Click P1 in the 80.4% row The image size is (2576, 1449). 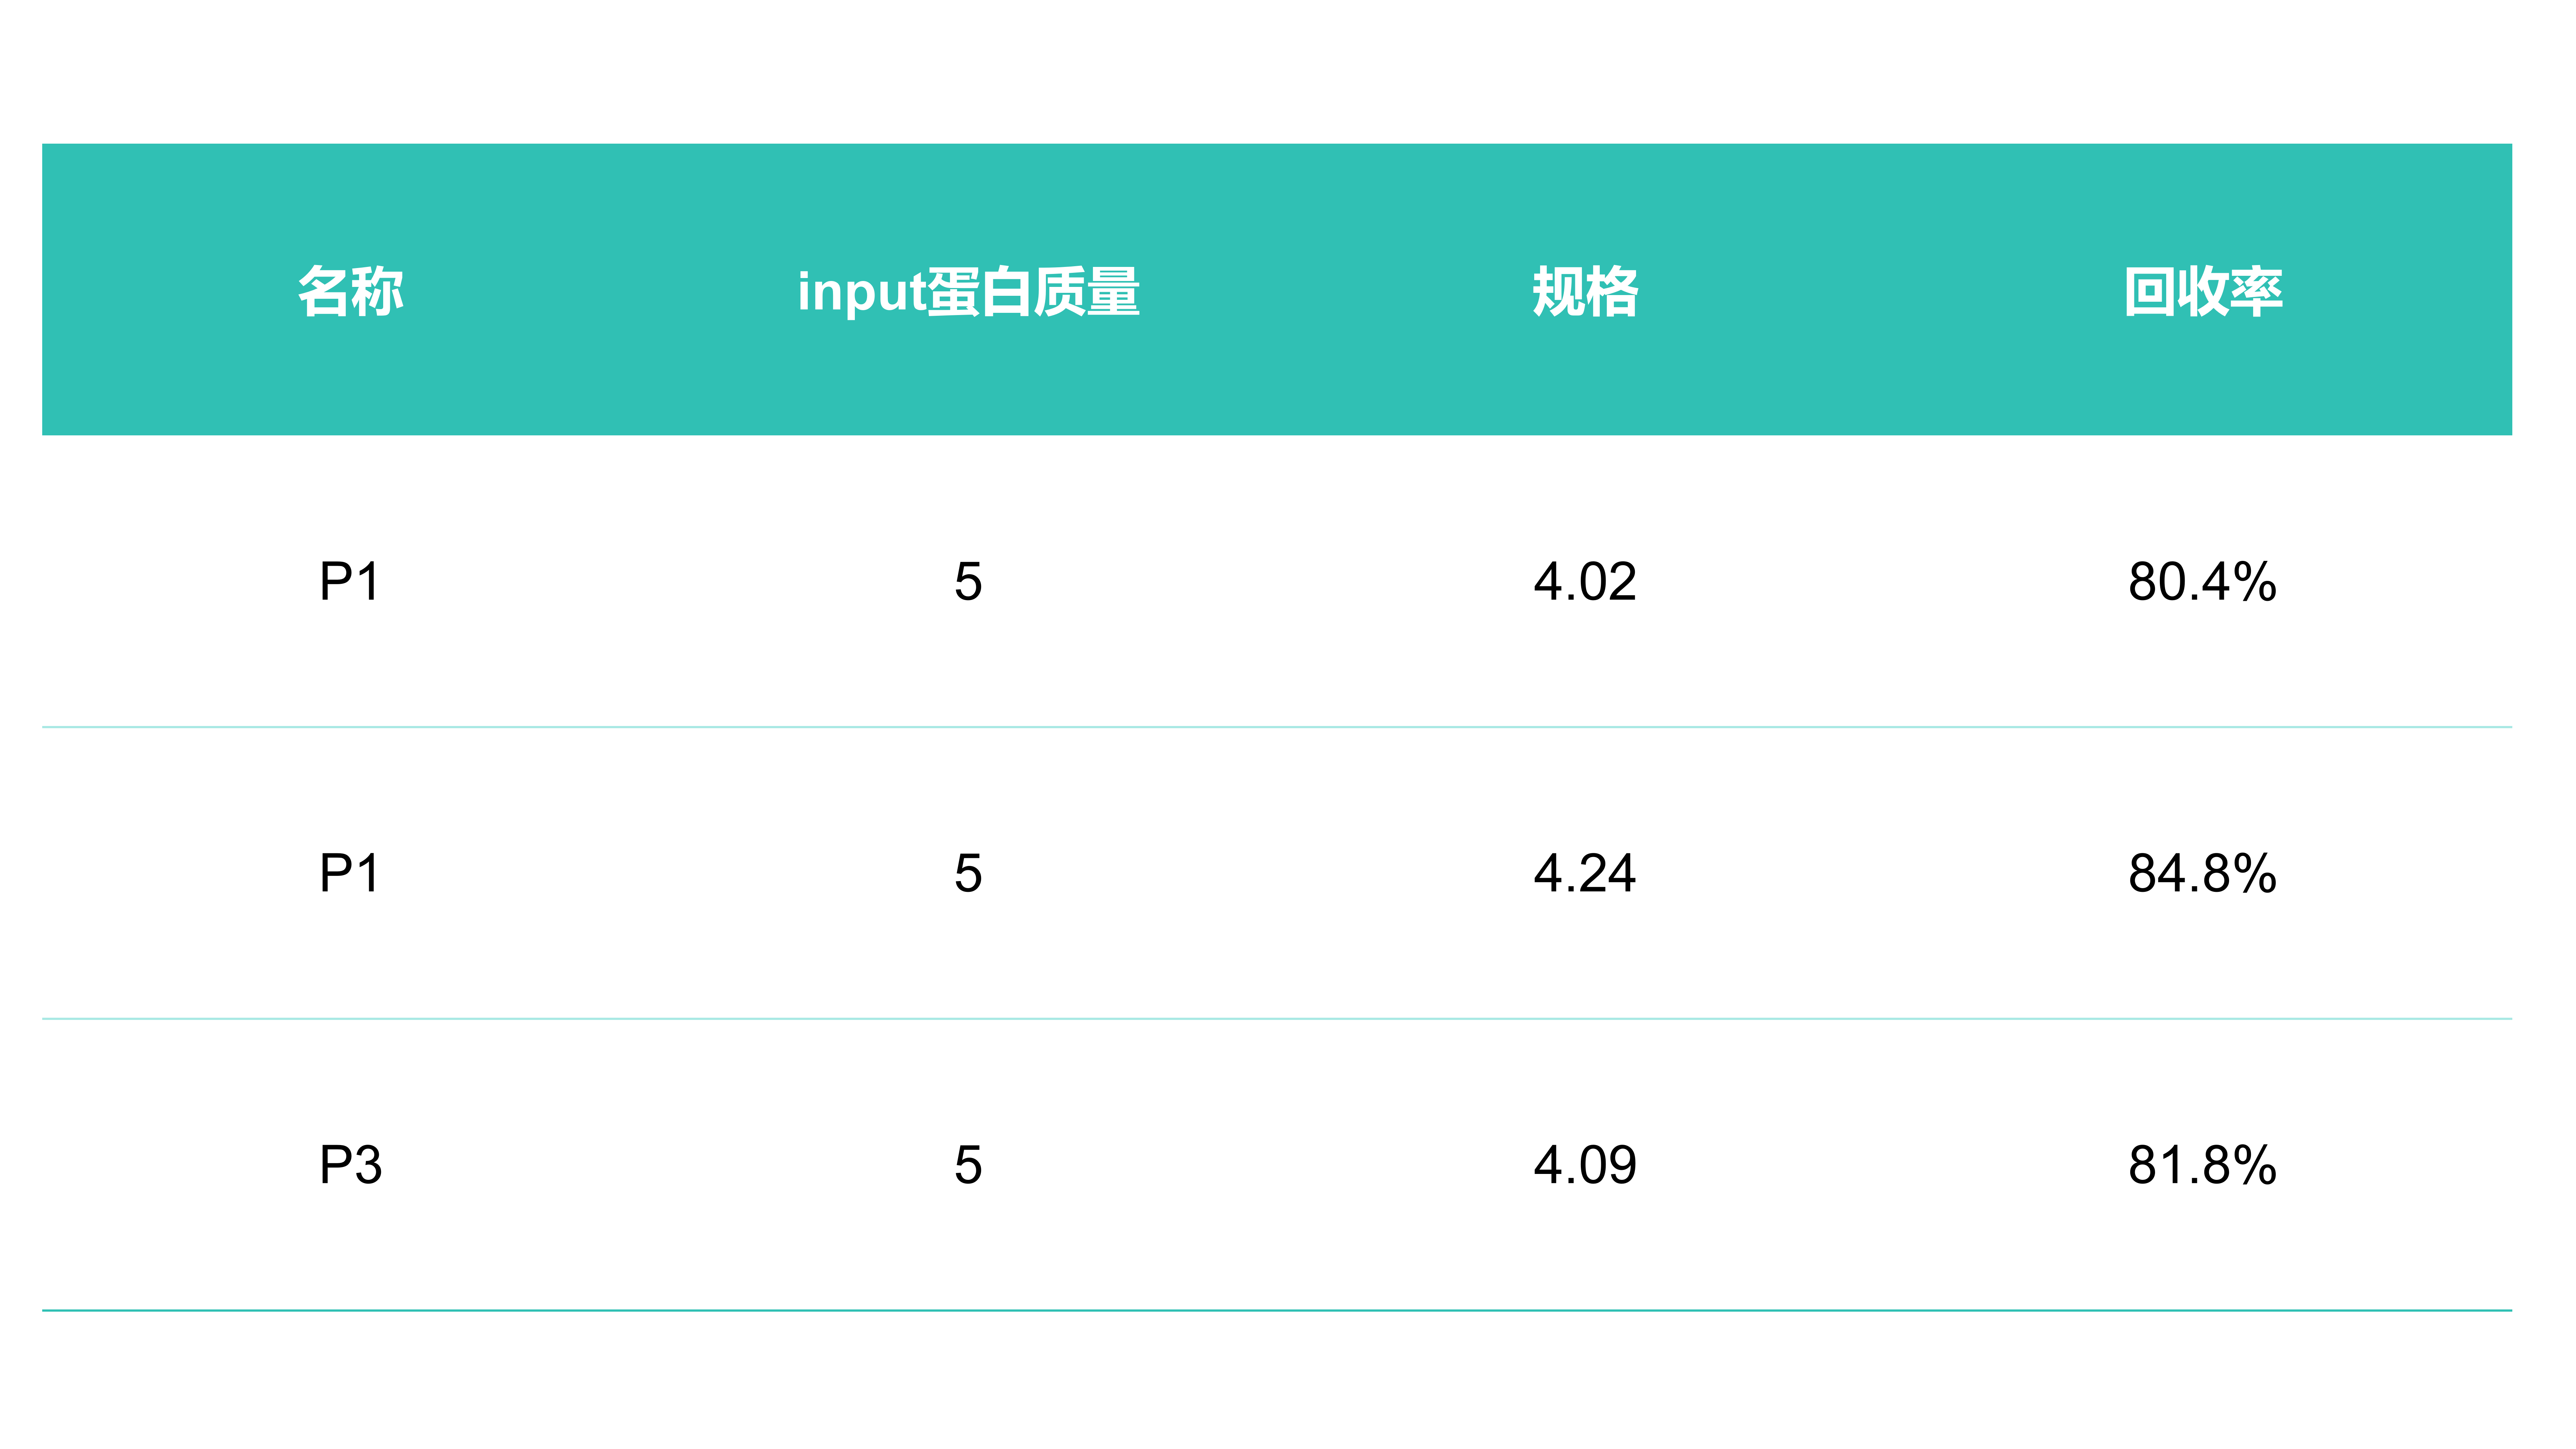click(x=350, y=582)
